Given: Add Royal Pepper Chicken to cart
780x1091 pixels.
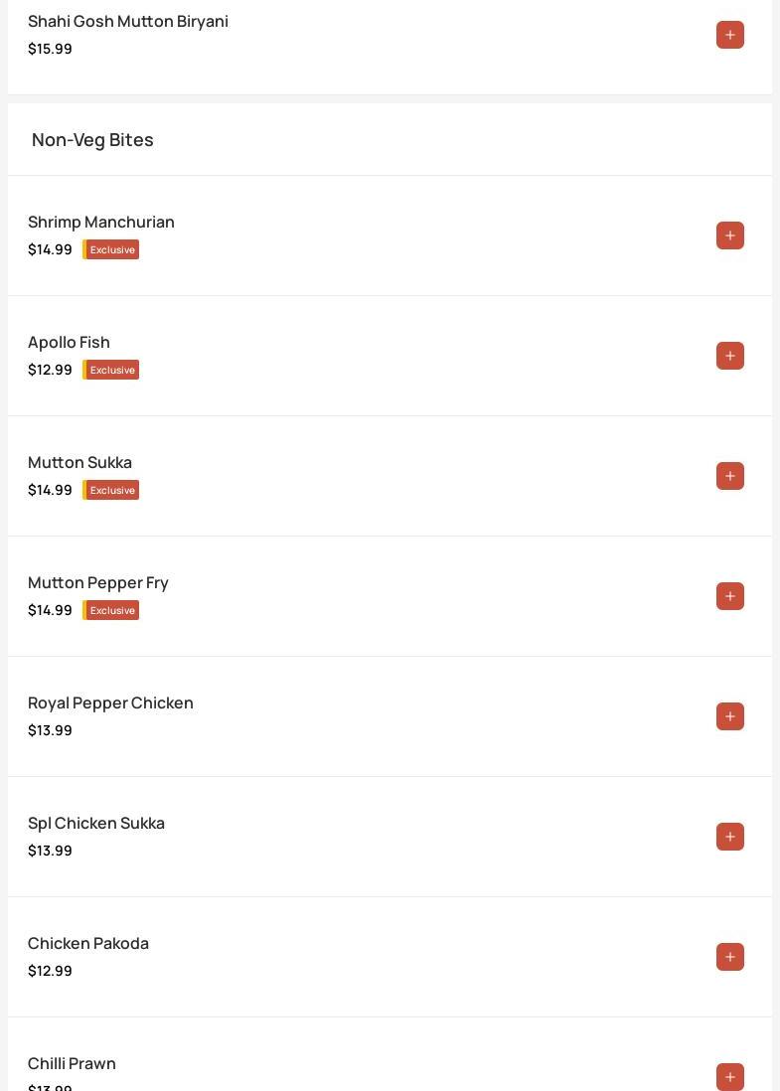Looking at the screenshot, I should coord(729,716).
